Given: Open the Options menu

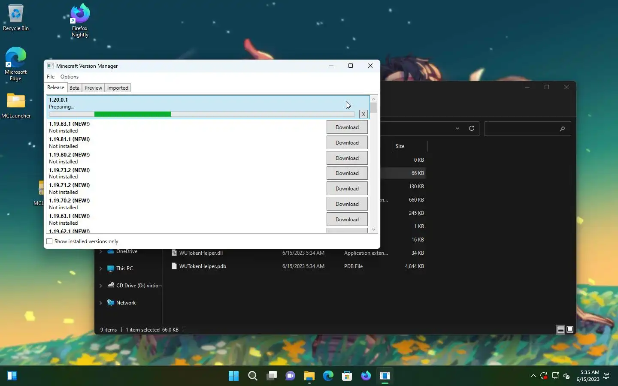Looking at the screenshot, I should (70, 77).
